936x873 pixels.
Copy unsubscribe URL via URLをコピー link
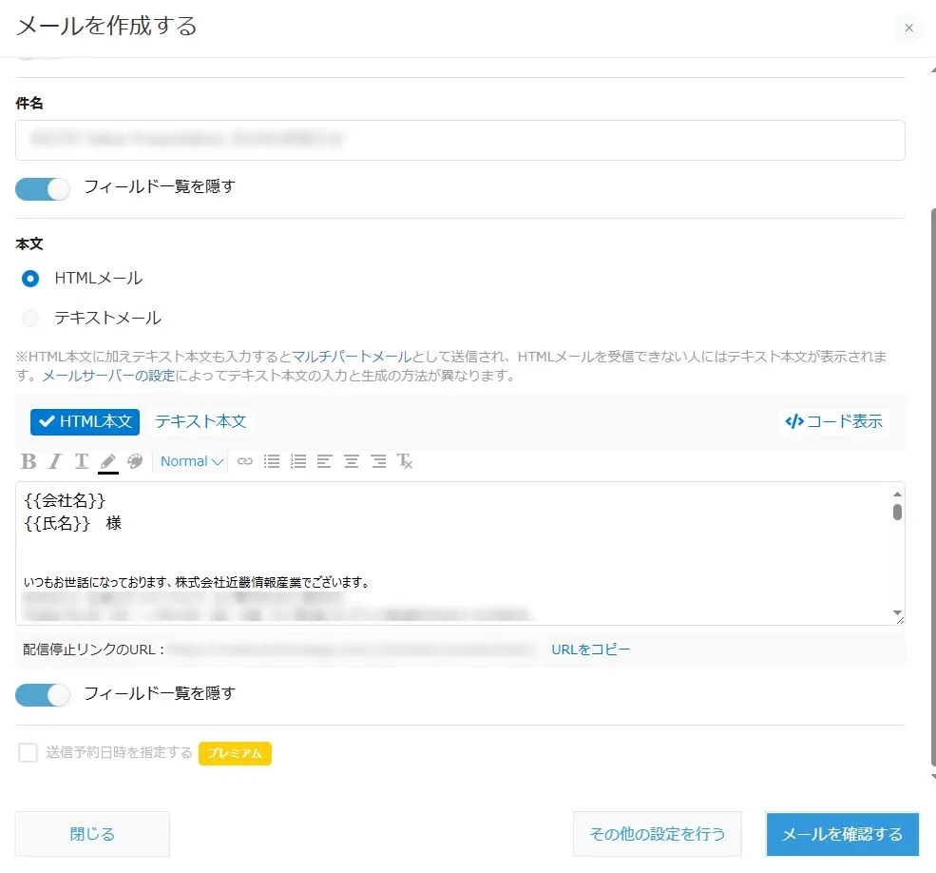590,650
